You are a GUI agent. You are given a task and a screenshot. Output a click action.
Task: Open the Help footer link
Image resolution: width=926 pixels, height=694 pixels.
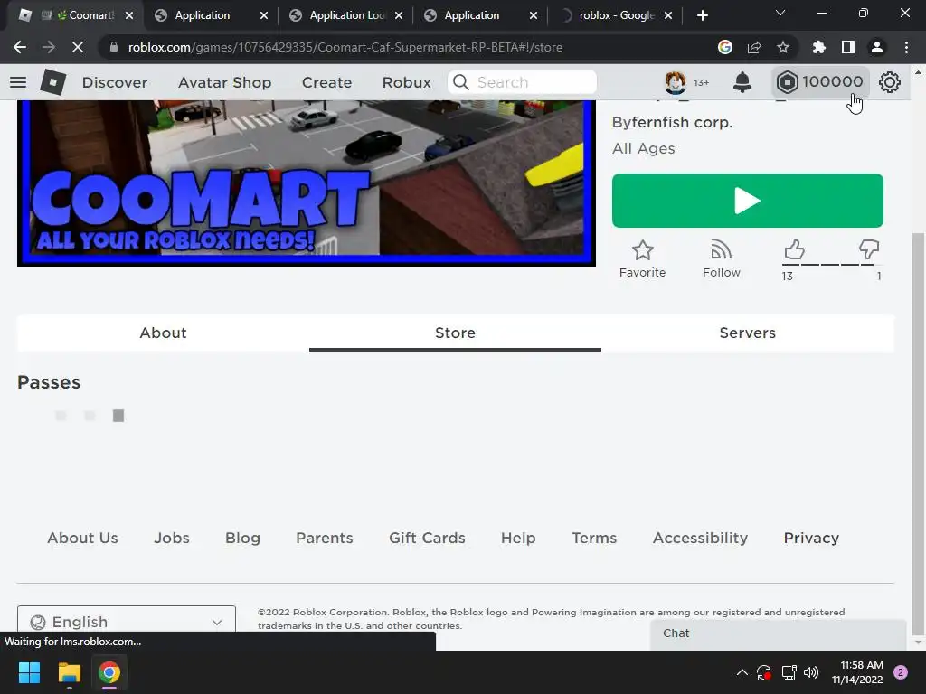pos(518,539)
